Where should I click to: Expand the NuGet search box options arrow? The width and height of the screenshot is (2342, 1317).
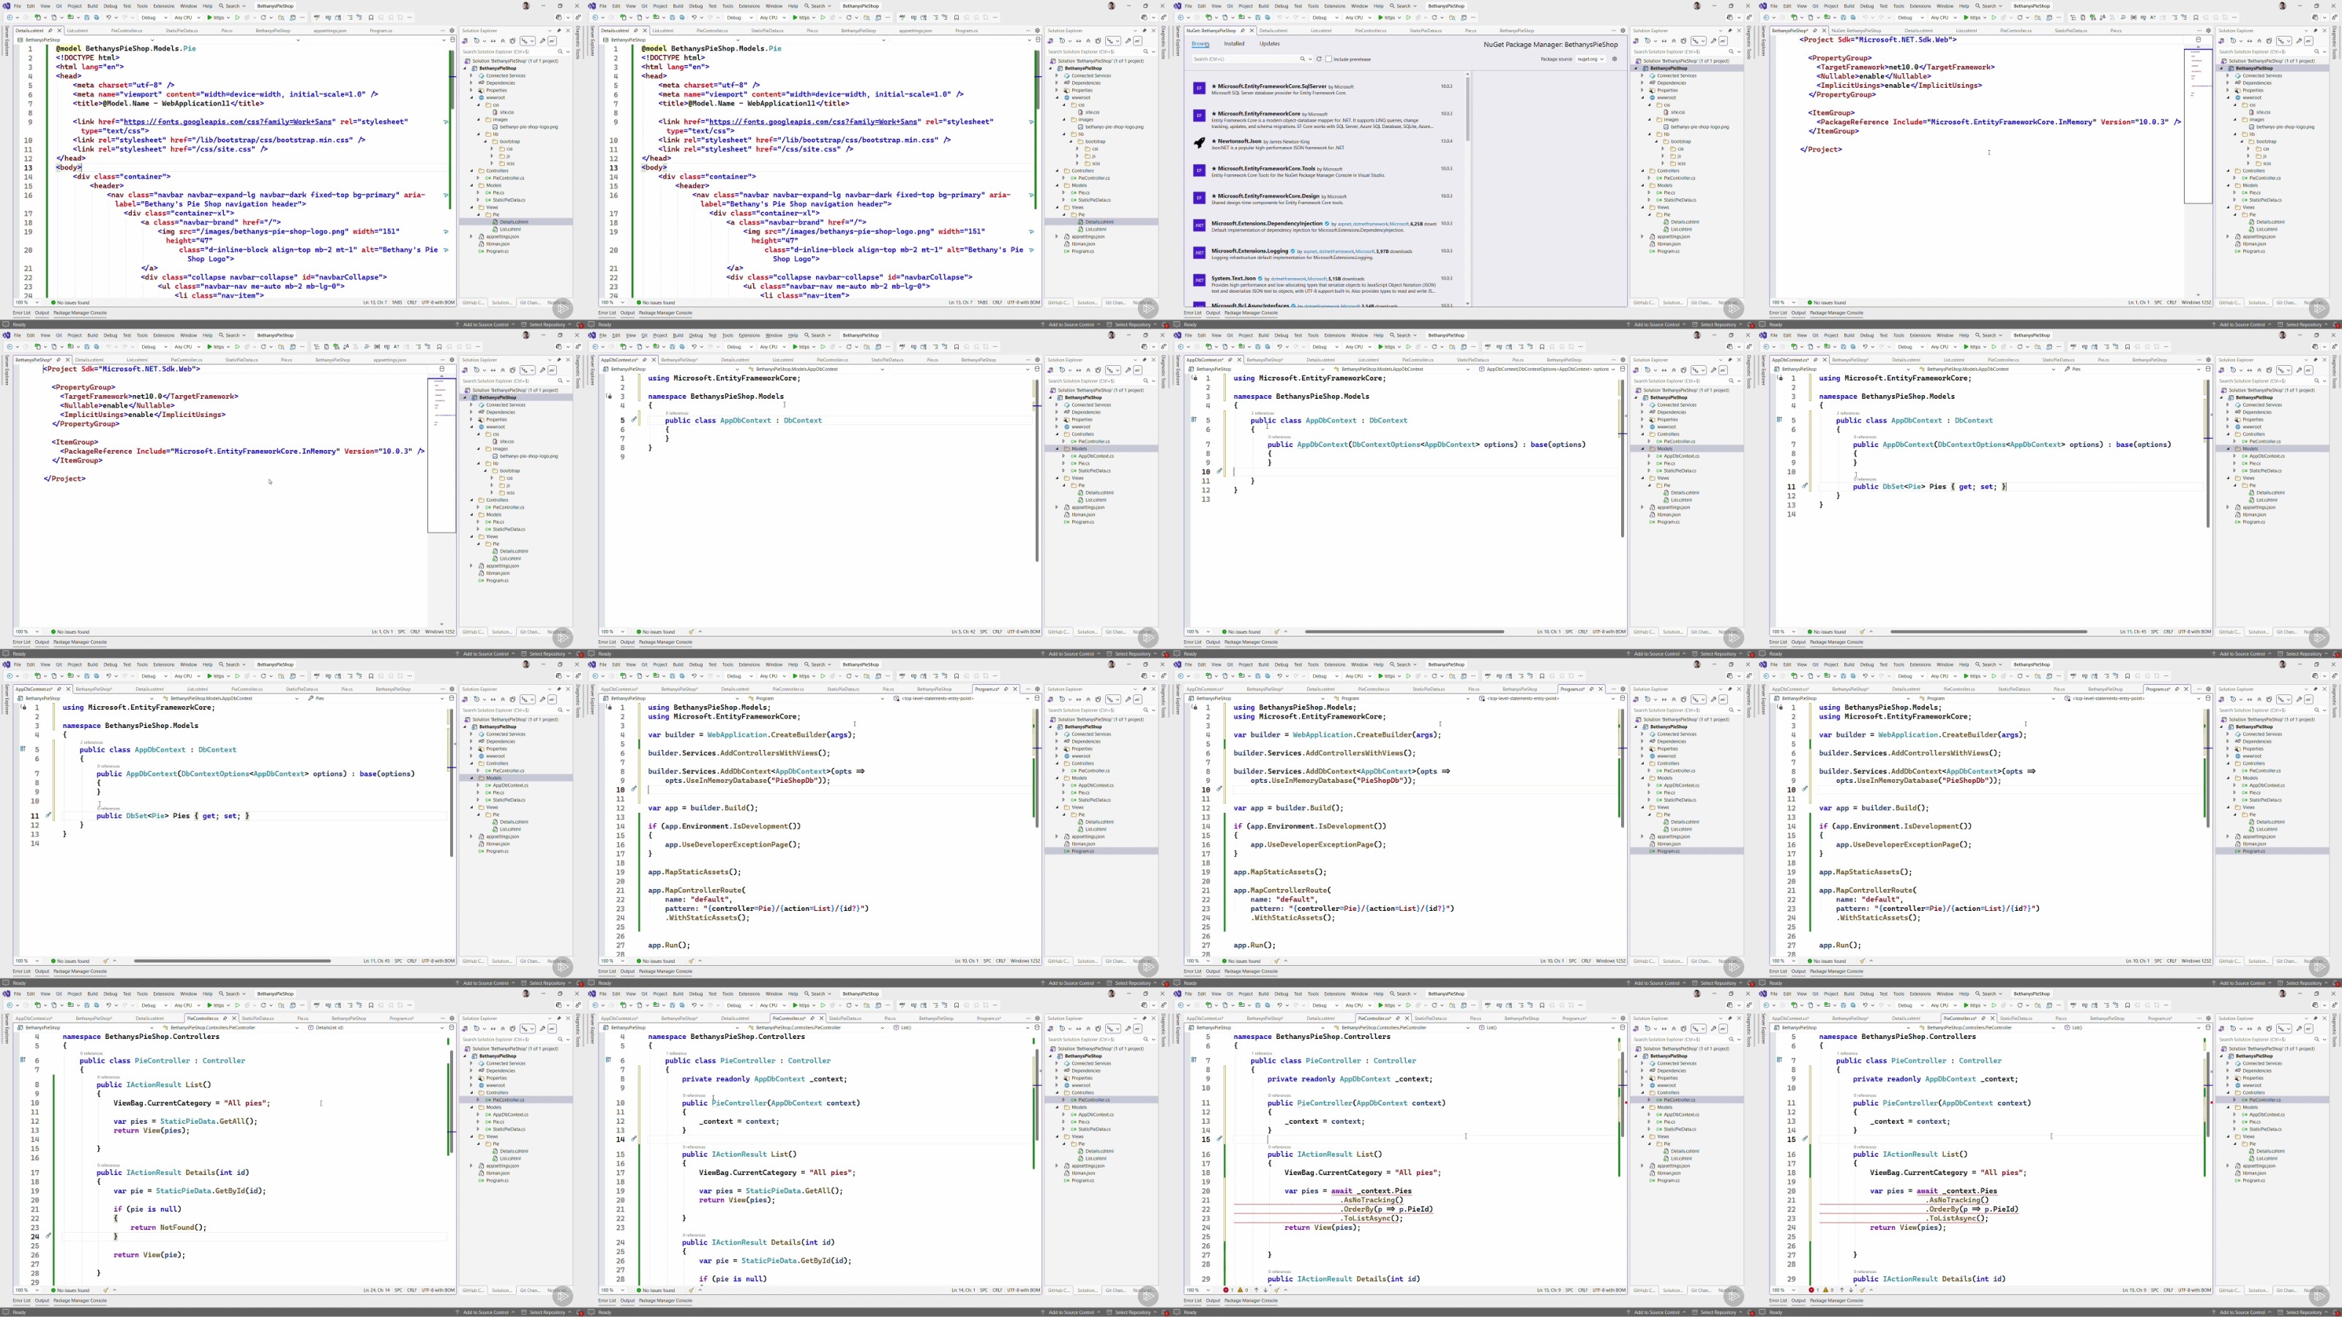tap(1311, 59)
